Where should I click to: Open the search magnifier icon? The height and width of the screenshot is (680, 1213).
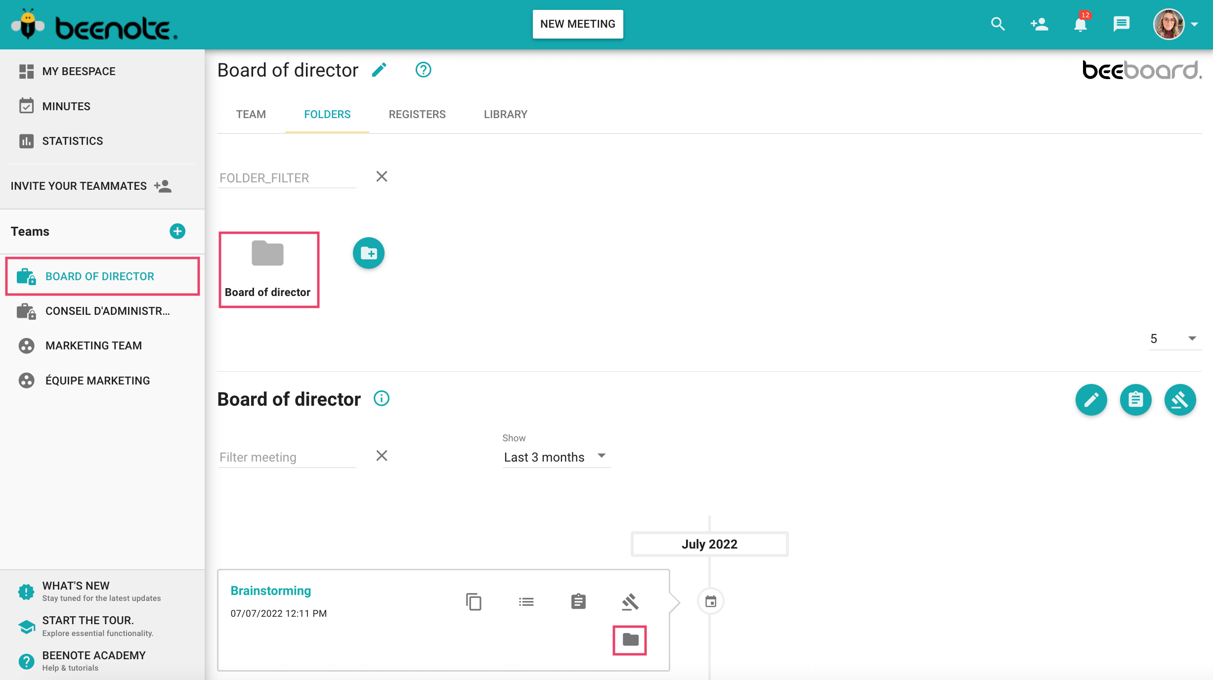tap(998, 24)
